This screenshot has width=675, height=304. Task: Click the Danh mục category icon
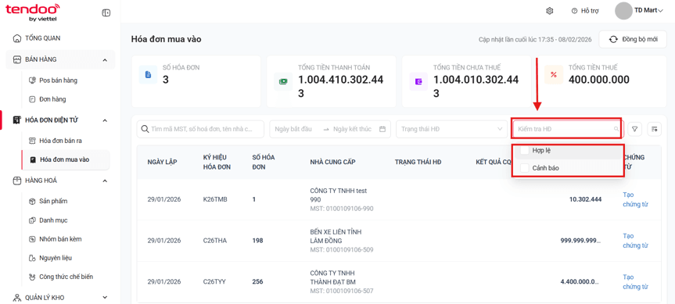pyautogui.click(x=32, y=220)
